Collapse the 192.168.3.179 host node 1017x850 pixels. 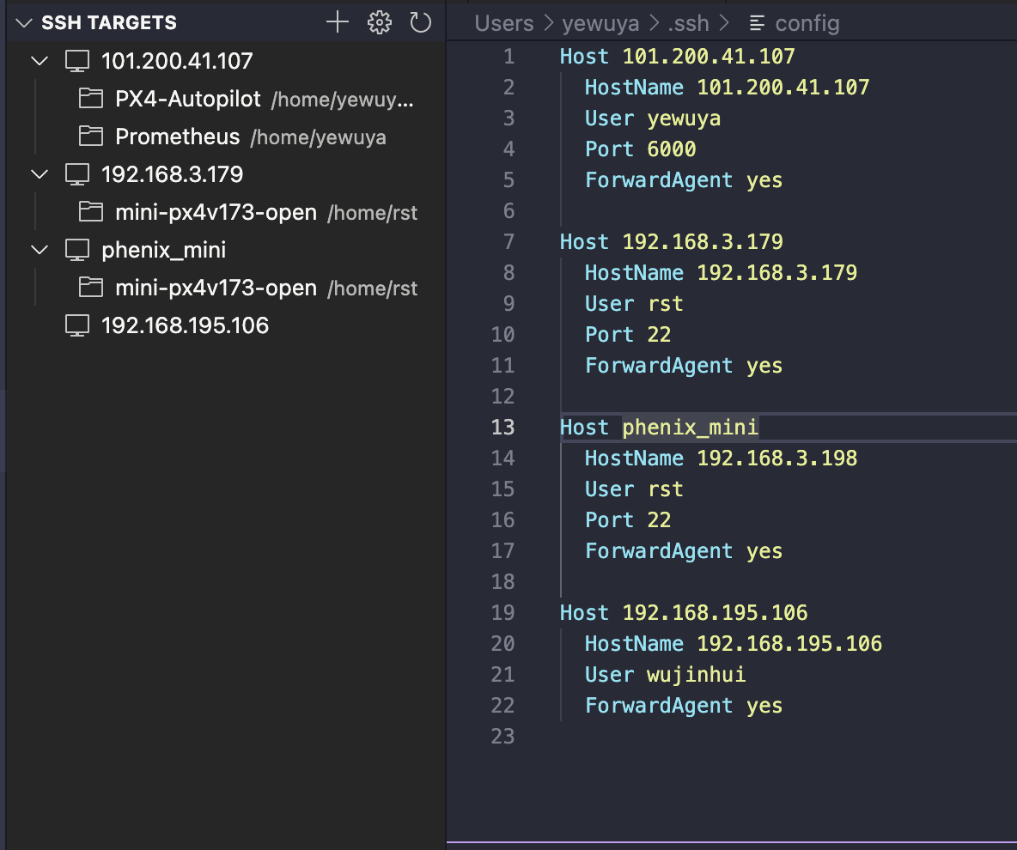[x=39, y=175]
